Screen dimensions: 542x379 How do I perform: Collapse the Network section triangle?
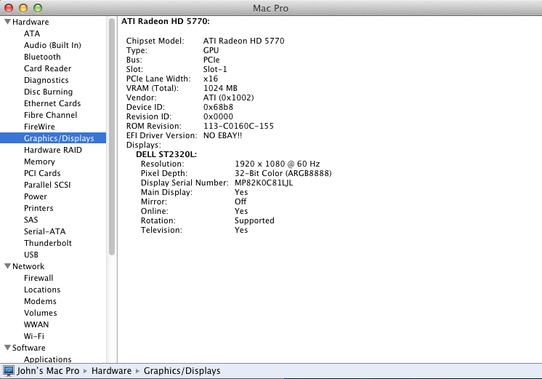(x=7, y=266)
